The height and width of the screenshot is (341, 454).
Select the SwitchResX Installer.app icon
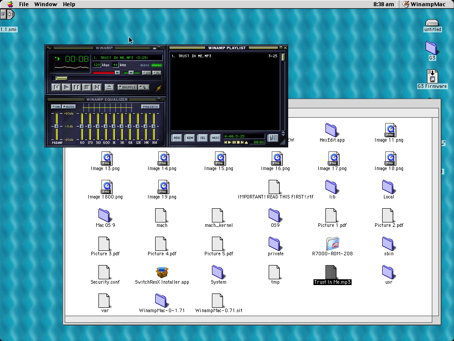pyautogui.click(x=162, y=274)
